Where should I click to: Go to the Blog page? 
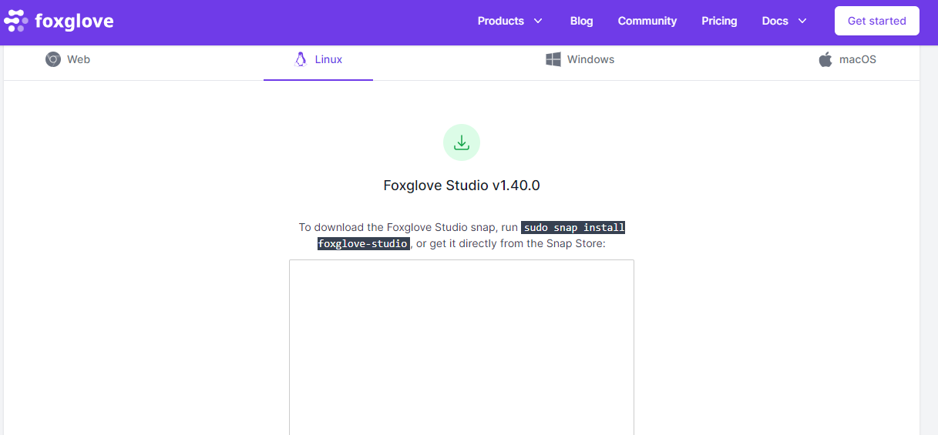tap(582, 21)
